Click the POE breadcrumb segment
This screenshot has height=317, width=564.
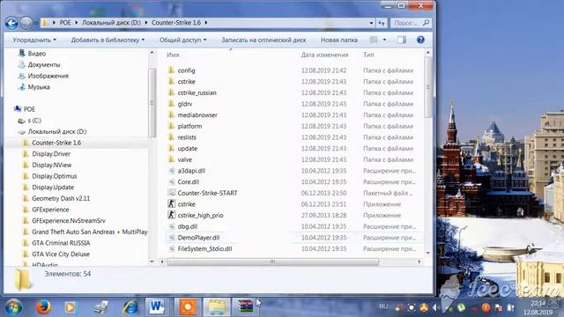(65, 23)
